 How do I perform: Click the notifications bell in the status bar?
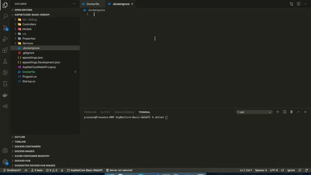[x=306, y=170]
